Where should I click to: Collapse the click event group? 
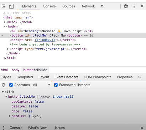pyautogui.click(x=3, y=92)
